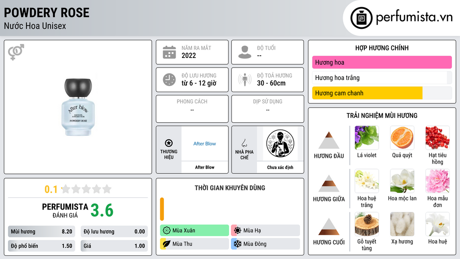Select the Mùa Hạ season bar

pyautogui.click(x=265, y=230)
